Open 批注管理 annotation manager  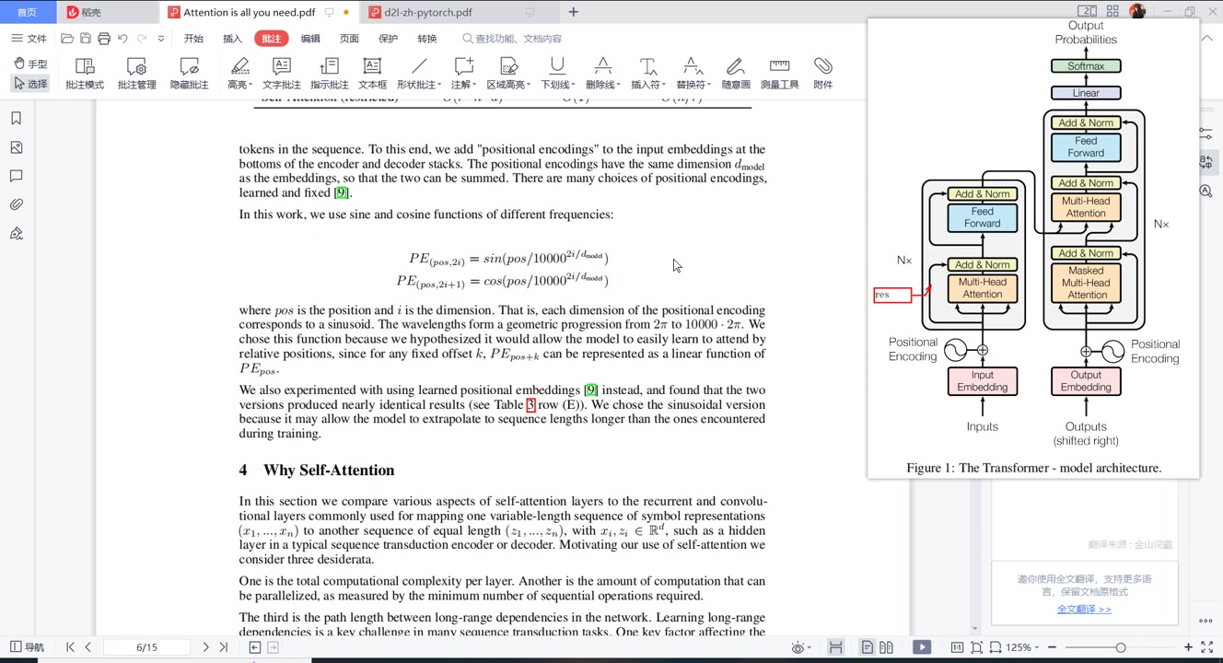(137, 74)
